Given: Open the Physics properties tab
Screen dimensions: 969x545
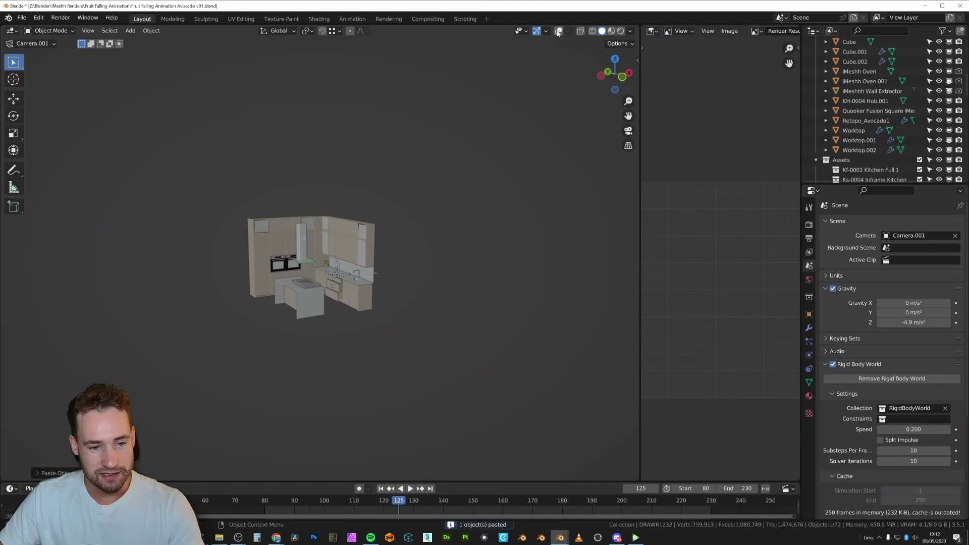Looking at the screenshot, I should [x=809, y=355].
